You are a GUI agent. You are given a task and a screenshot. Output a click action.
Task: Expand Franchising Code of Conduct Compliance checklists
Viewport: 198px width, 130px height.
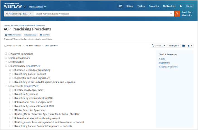[x=10, y=126]
